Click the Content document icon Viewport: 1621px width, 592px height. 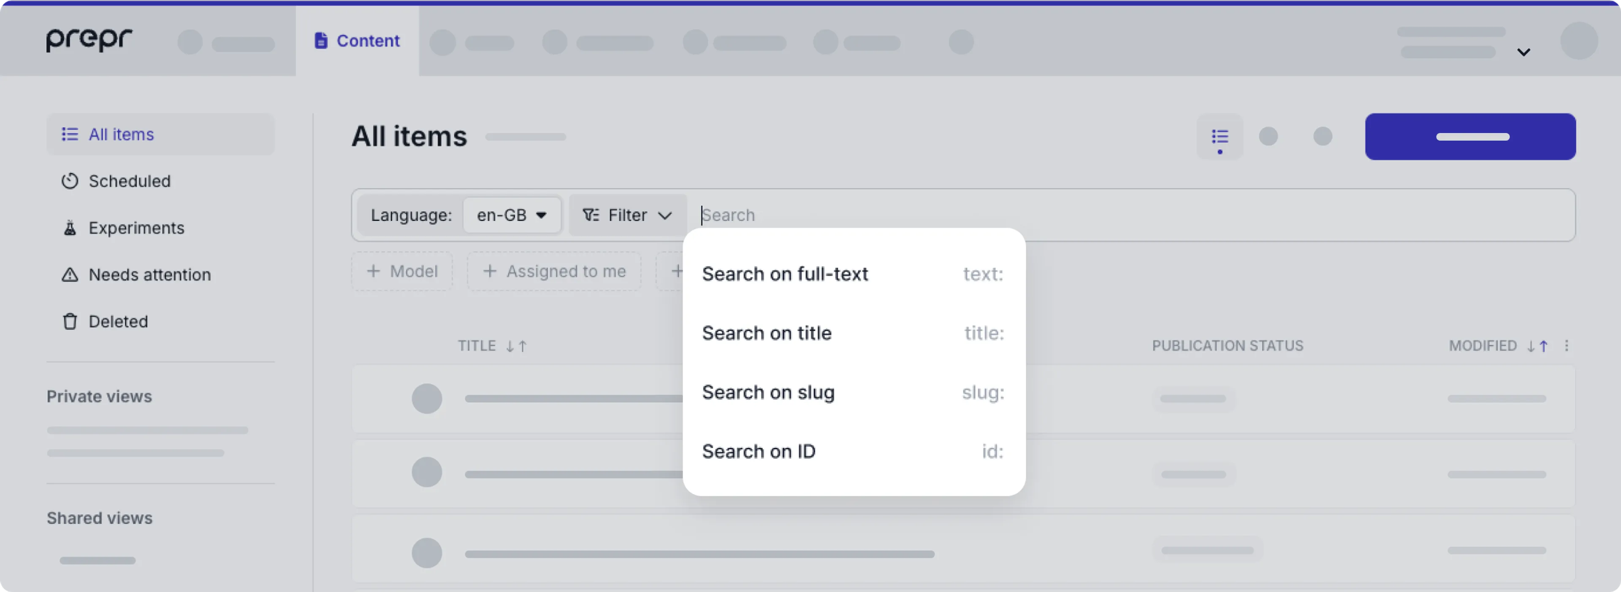click(321, 41)
